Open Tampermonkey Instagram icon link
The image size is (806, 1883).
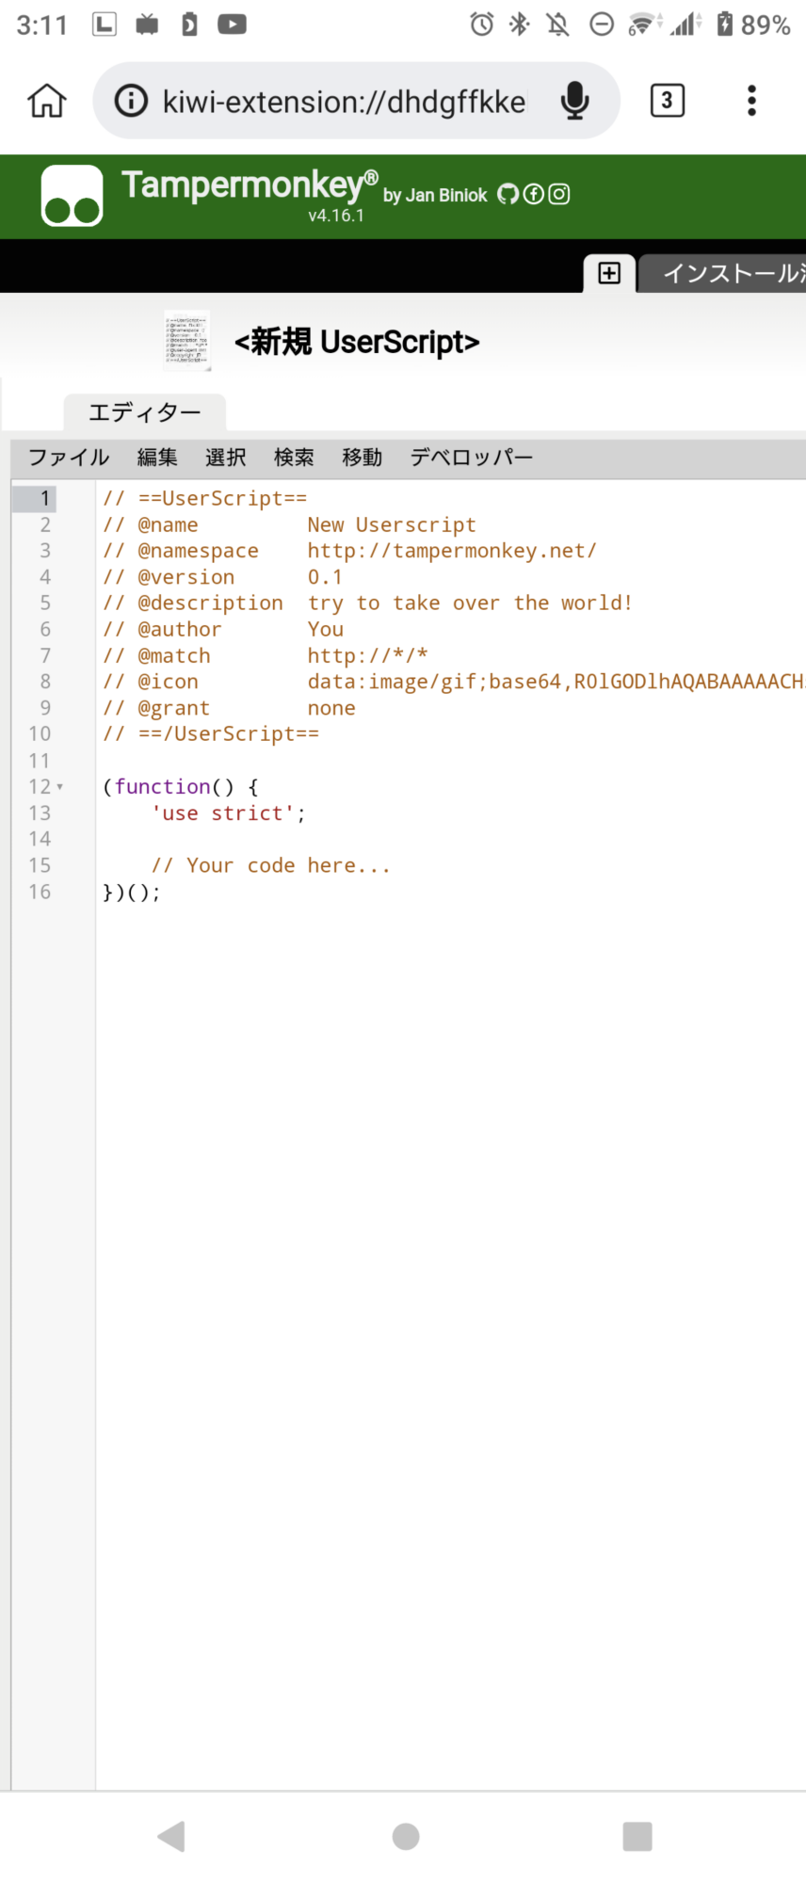pyautogui.click(x=559, y=194)
